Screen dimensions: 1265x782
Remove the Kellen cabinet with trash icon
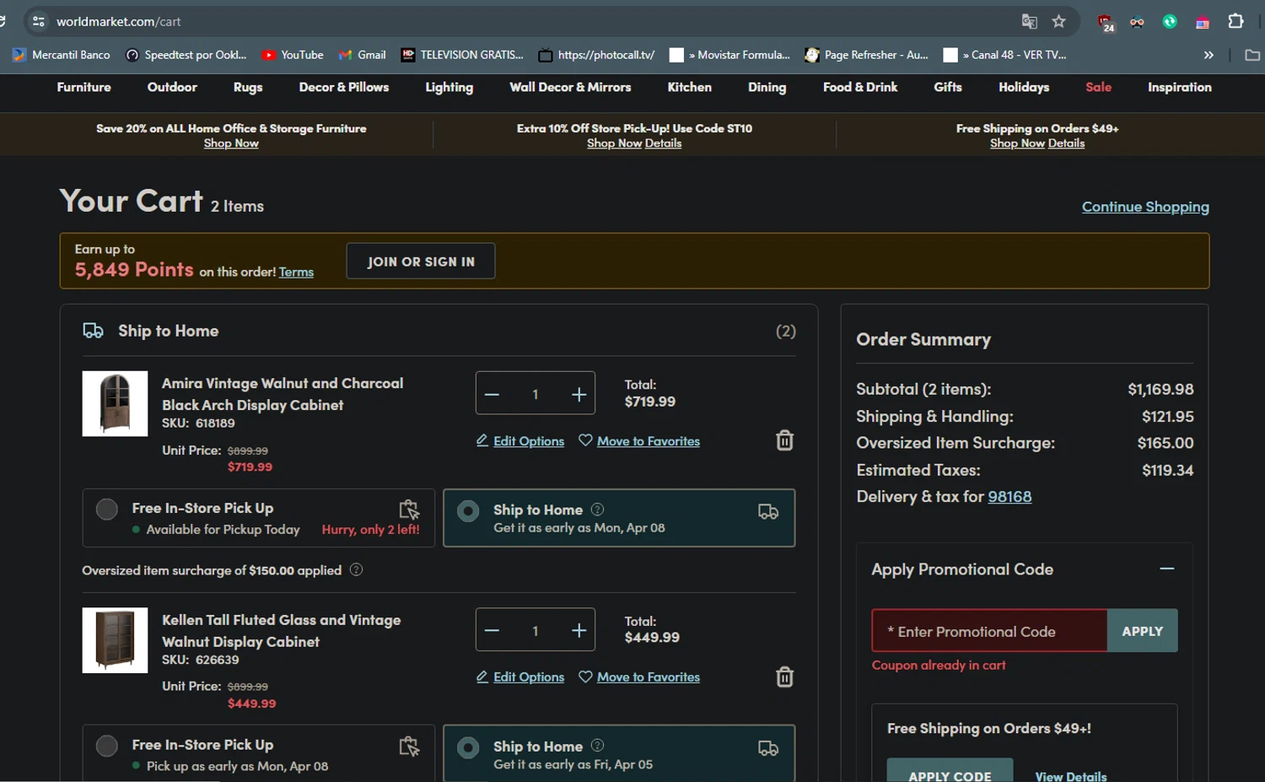784,677
